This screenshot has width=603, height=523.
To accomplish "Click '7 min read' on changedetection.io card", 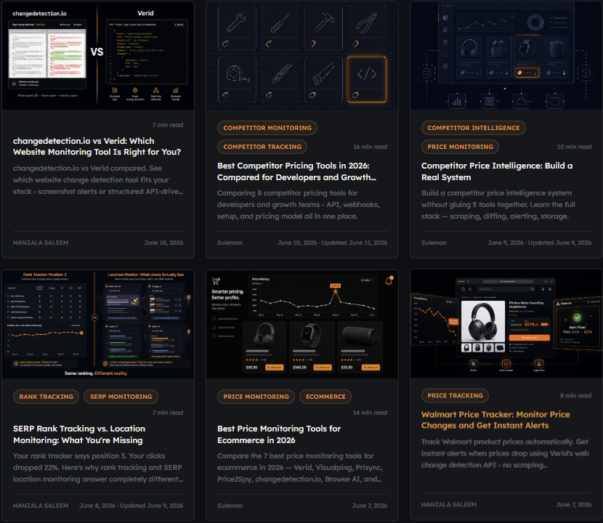I will point(168,125).
